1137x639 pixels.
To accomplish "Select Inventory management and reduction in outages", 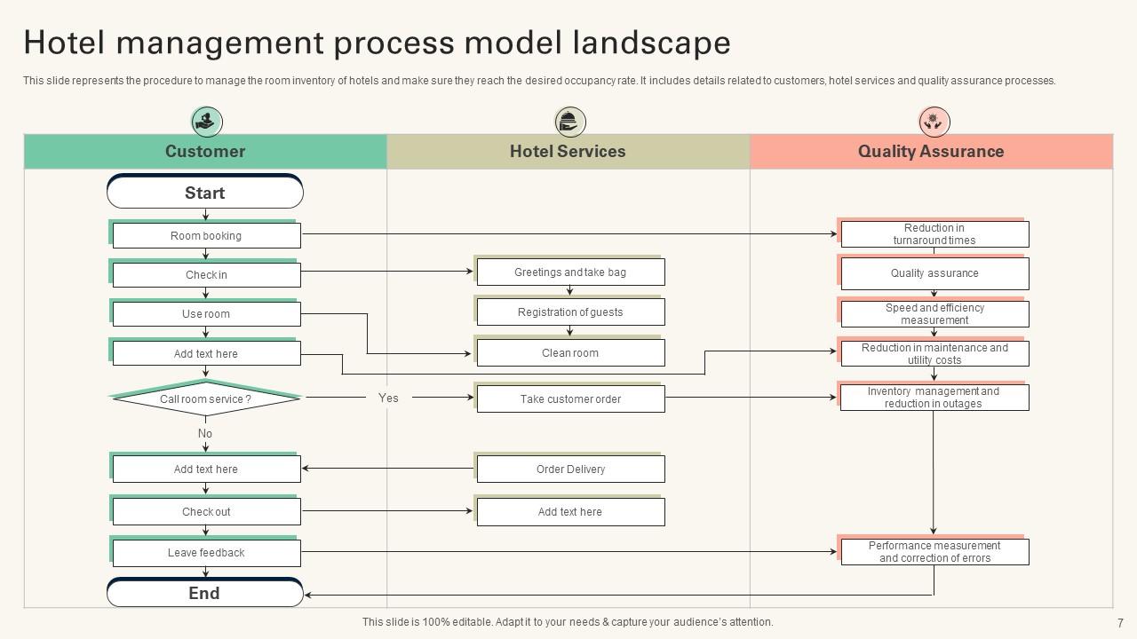I will [x=934, y=398].
